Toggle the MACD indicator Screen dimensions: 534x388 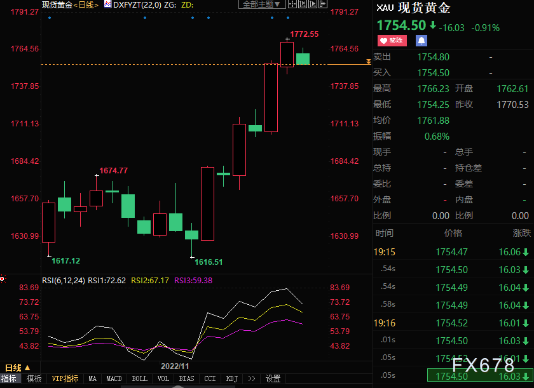coord(114,379)
